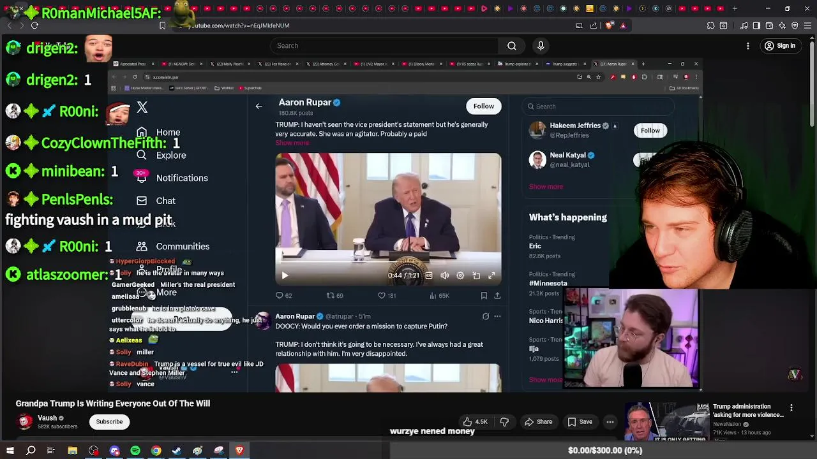Open Brave extensions puzzle icon
Screen dimensions: 817x459
click(x=710, y=25)
